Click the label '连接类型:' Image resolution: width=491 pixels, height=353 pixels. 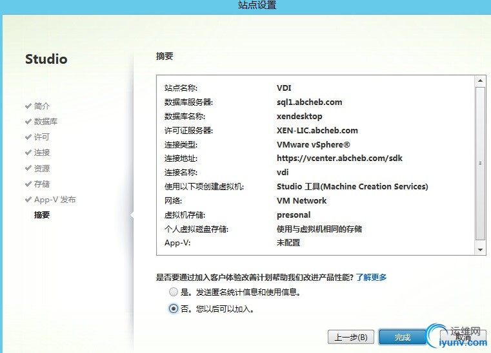(181, 144)
